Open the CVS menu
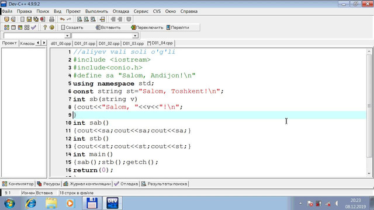Image resolution: width=374 pixels, height=210 pixels. (x=157, y=11)
